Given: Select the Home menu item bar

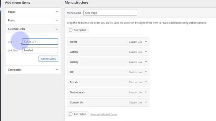Looking at the screenshot, I should point(108,42).
